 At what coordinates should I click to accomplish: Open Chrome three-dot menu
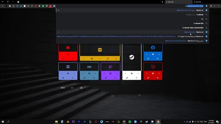tap(2, 6)
